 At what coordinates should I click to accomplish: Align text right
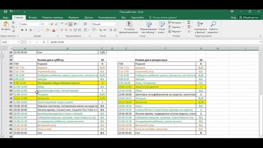tap(70, 30)
